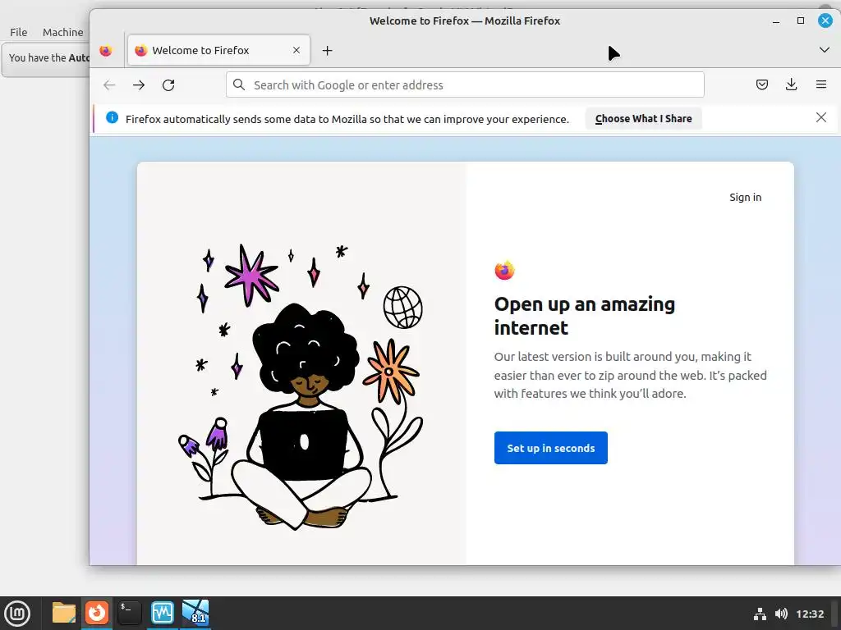The image size is (841, 630).
Task: Click the Firefox logo above the heading
Action: click(504, 271)
